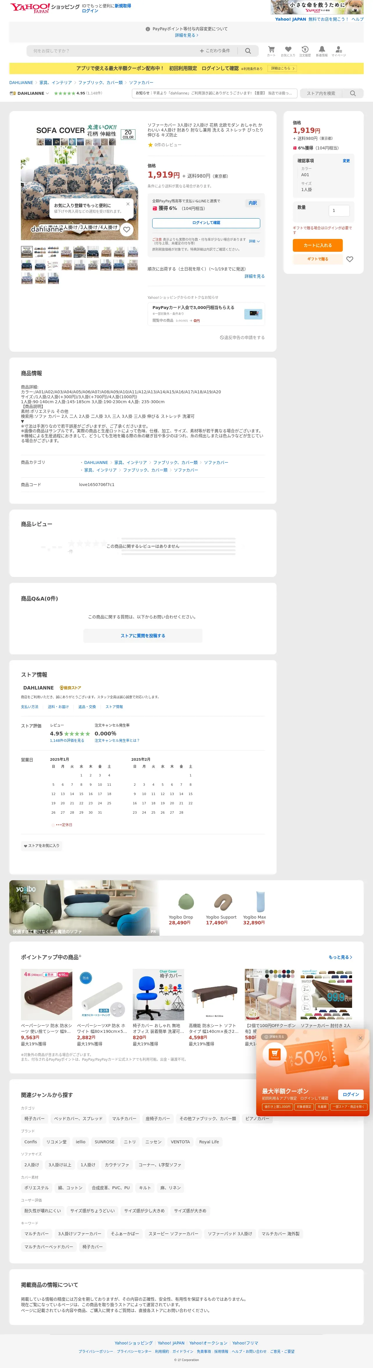The height and width of the screenshot is (1368, 373).
Task: Select the 2人掛け sofa size tag
Action: tap(31, 1165)
